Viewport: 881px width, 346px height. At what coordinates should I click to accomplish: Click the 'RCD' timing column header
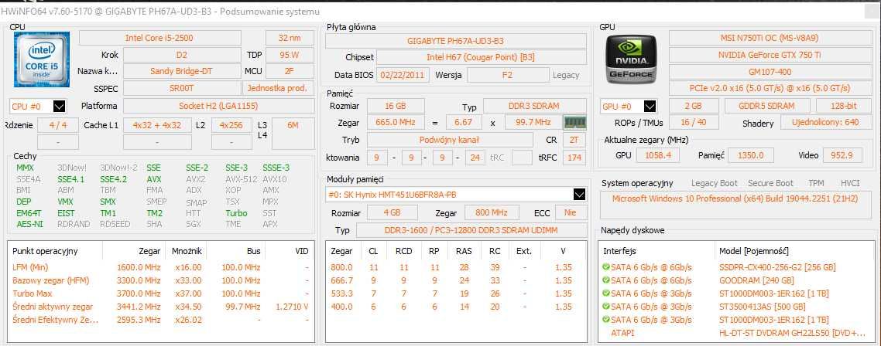[x=403, y=251]
